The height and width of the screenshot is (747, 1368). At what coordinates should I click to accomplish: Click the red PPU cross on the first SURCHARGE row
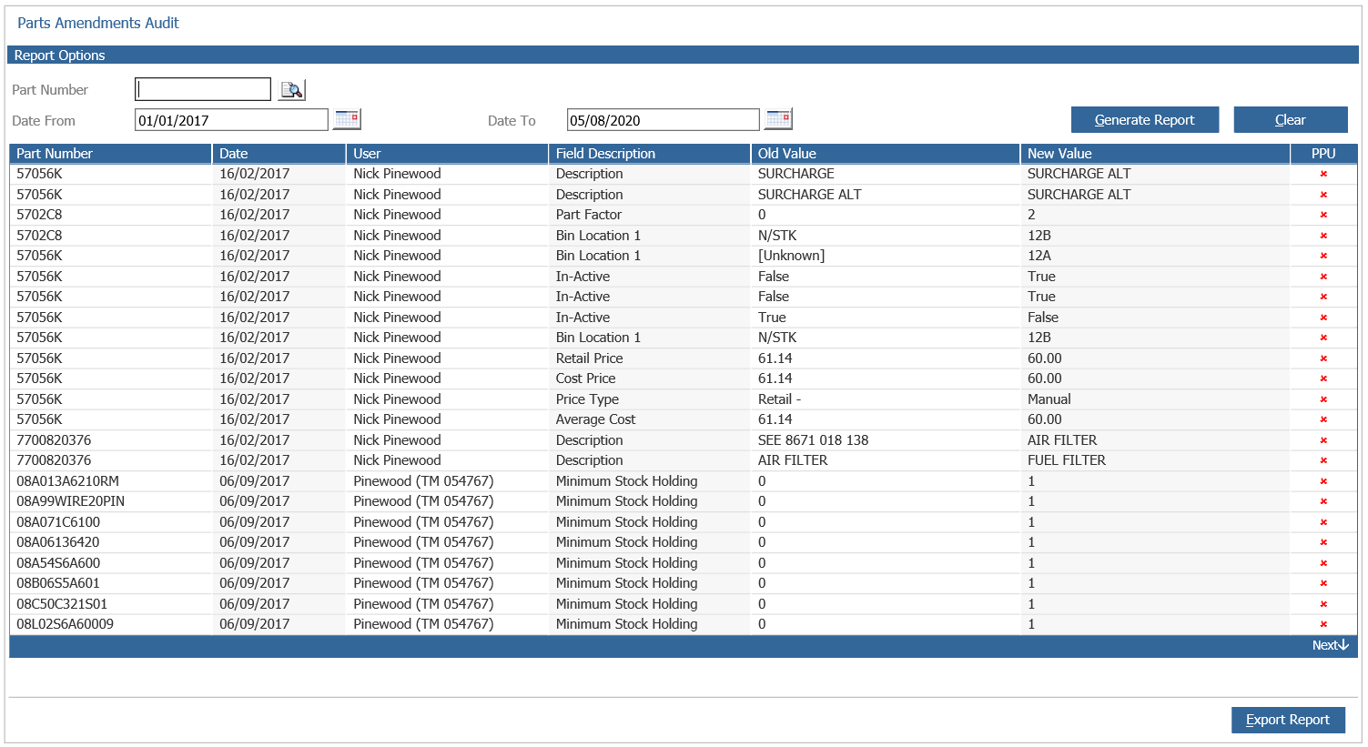point(1323,173)
